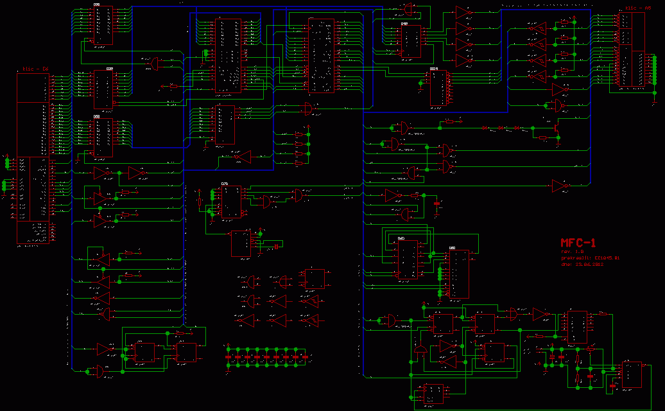665x411 pixels.
Task: Click the date line 'dne: 25.06.2012'
Action: click(x=584, y=264)
